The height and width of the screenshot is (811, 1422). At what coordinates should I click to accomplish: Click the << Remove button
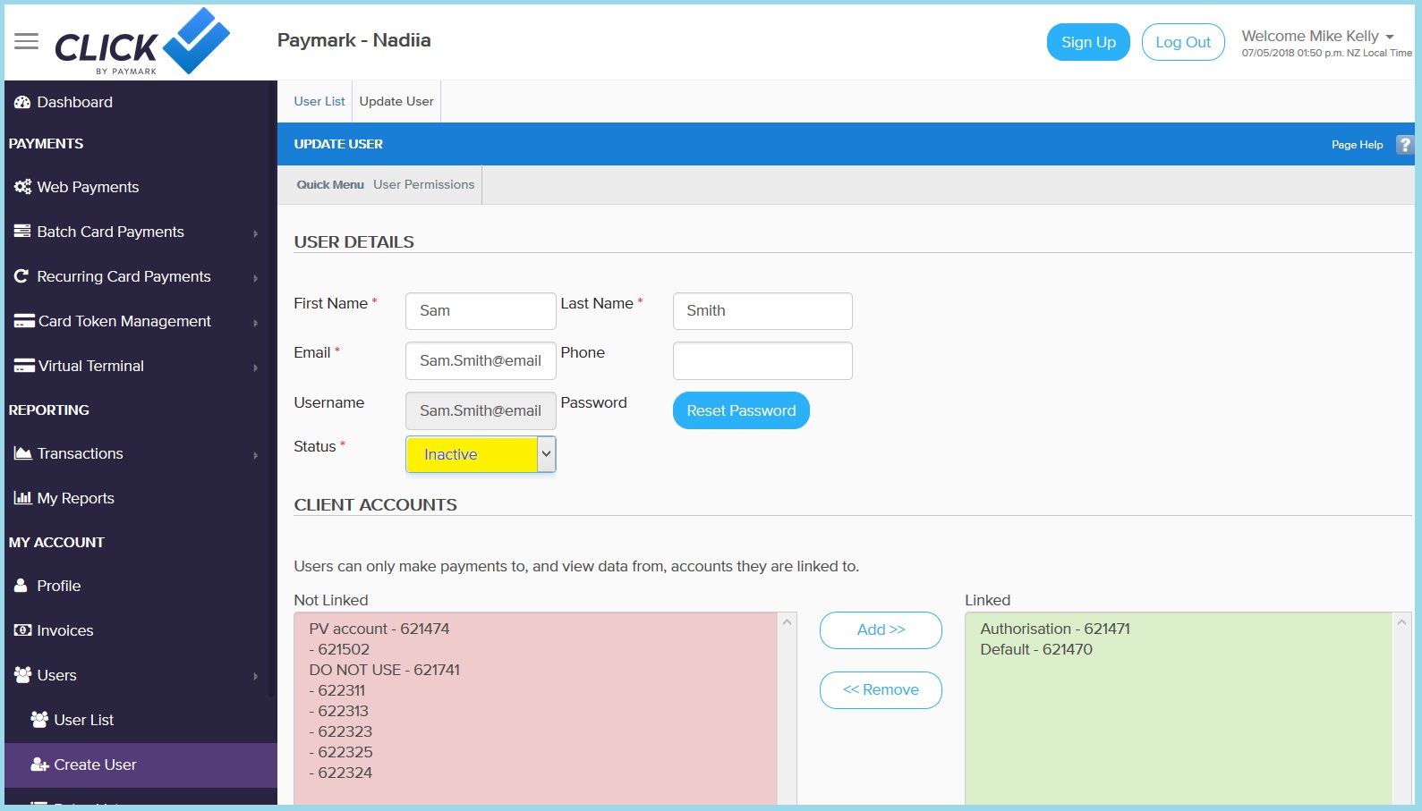coord(881,690)
